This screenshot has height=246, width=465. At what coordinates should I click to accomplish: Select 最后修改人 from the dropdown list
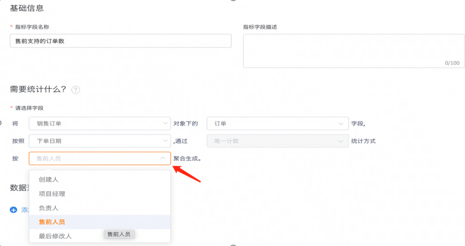pyautogui.click(x=100, y=236)
